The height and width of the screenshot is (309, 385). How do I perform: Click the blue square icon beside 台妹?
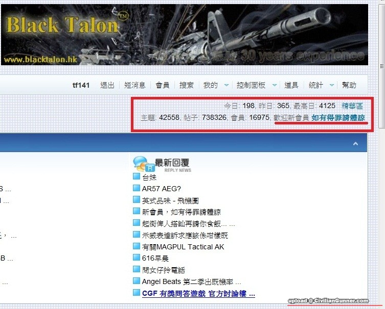(136, 177)
